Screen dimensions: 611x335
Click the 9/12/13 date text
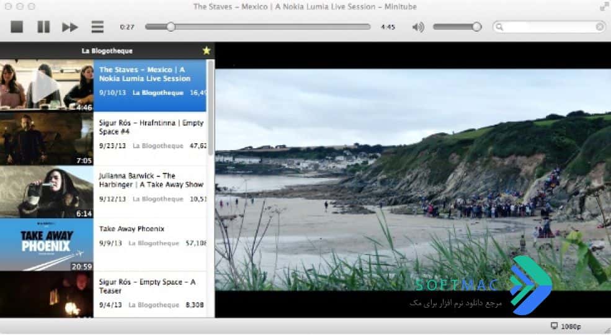click(x=113, y=199)
